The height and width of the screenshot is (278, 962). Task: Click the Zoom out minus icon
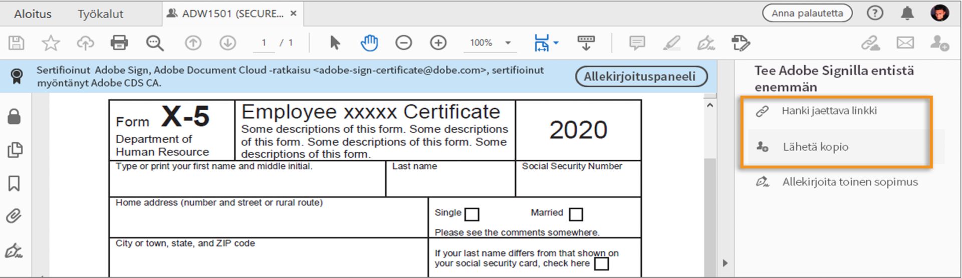click(x=403, y=43)
